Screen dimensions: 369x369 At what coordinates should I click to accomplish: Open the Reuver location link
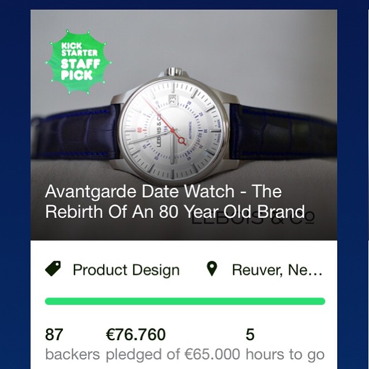(277, 270)
